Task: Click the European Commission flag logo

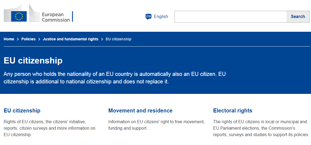Action: point(19,16)
